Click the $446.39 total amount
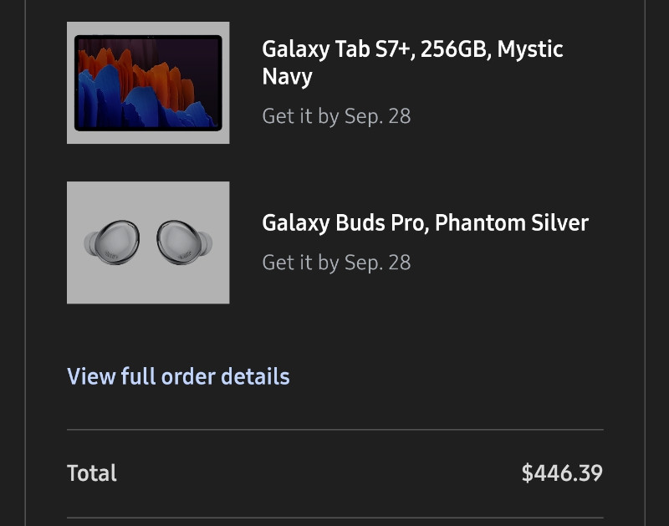This screenshot has height=526, width=669. [562, 472]
